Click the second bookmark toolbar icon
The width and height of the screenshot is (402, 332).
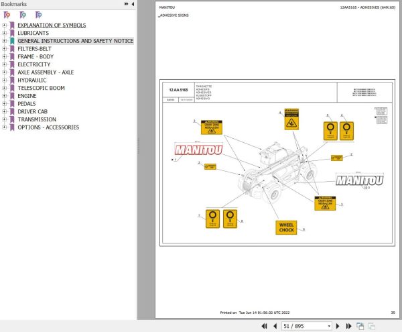[x=23, y=15]
